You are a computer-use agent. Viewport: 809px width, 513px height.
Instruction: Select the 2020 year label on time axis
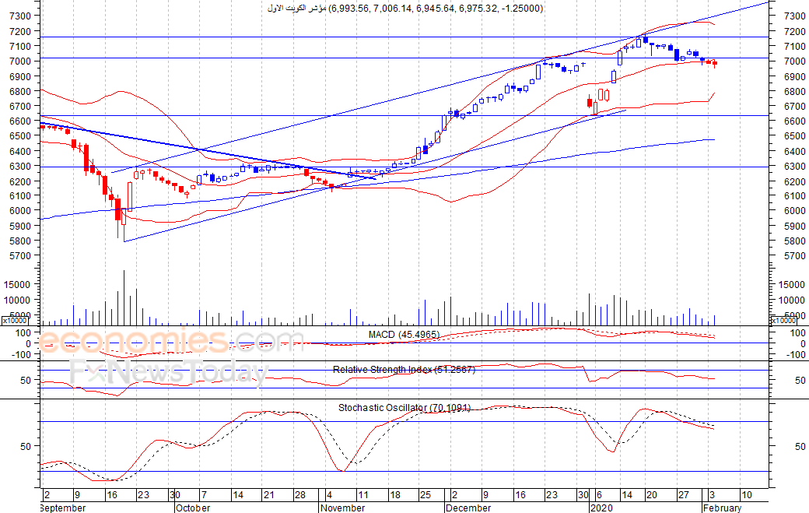601,508
